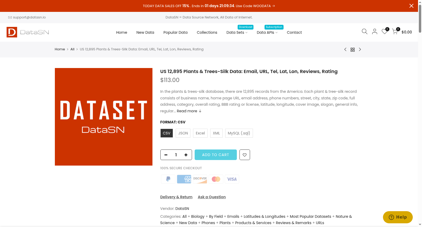Open the Help chat widget
This screenshot has height=227, width=422.
point(398,217)
